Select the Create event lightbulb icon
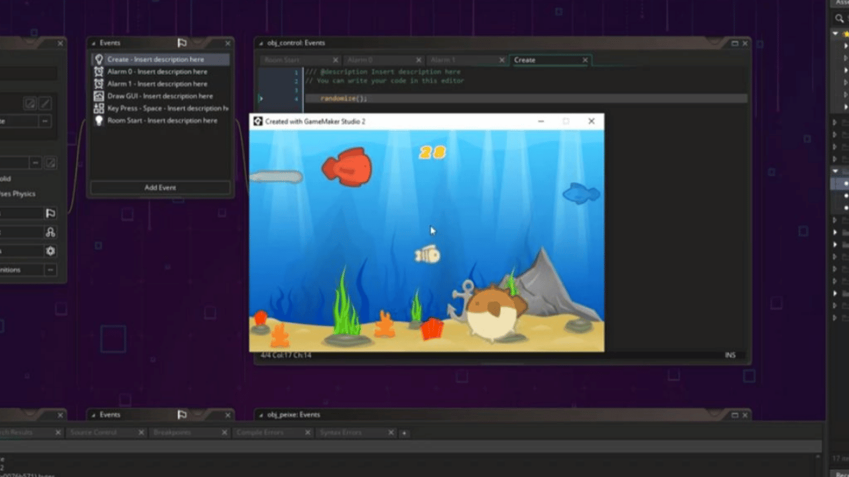 click(99, 60)
